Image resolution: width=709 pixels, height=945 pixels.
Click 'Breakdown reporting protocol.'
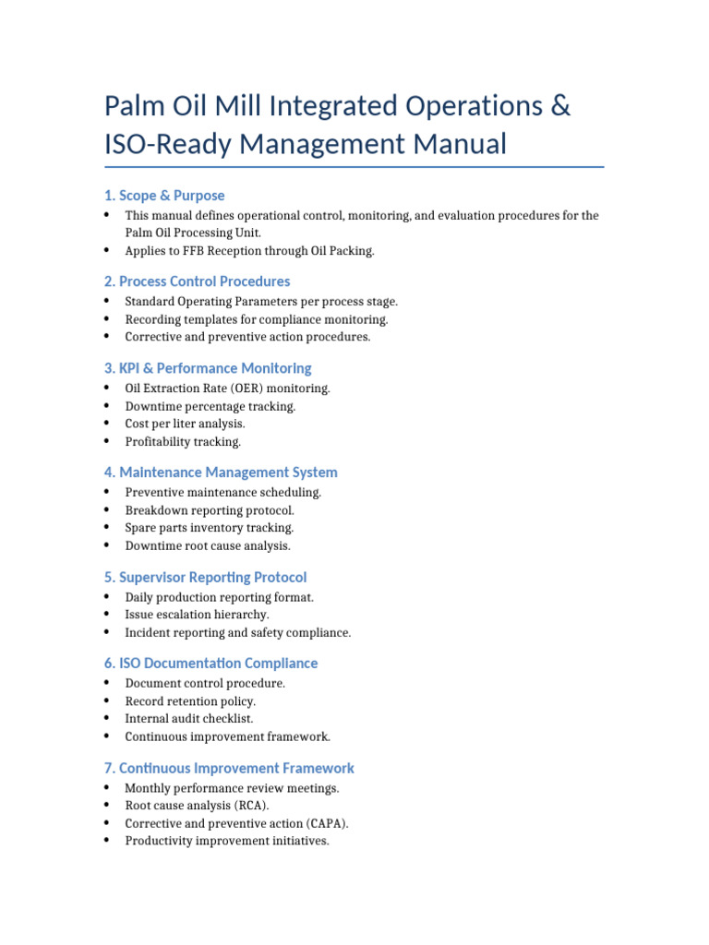click(x=210, y=510)
